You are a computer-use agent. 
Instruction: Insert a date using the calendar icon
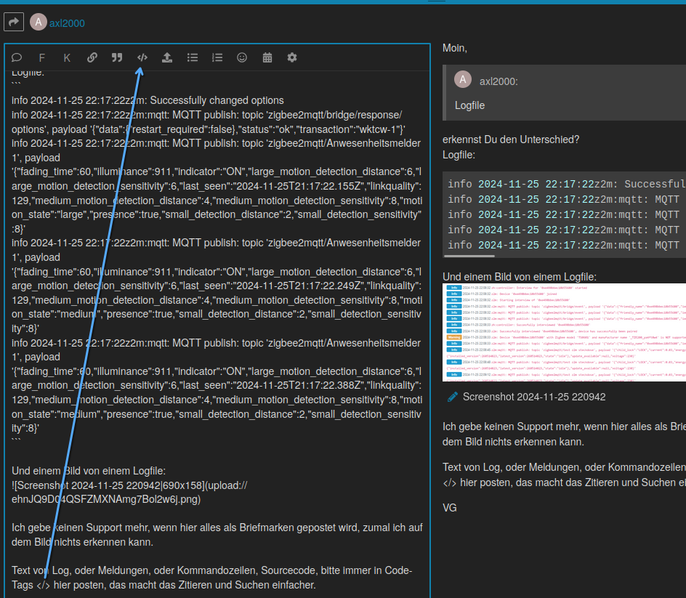tap(267, 57)
